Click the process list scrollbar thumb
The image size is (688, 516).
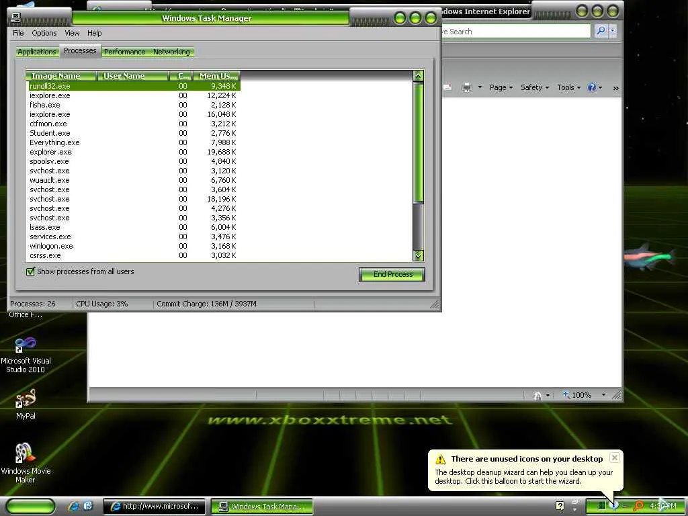pos(418,142)
